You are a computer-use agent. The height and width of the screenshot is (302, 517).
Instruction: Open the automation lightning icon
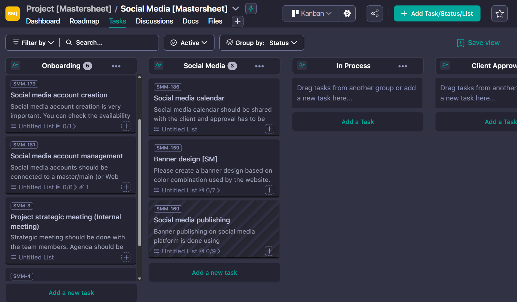251,9
